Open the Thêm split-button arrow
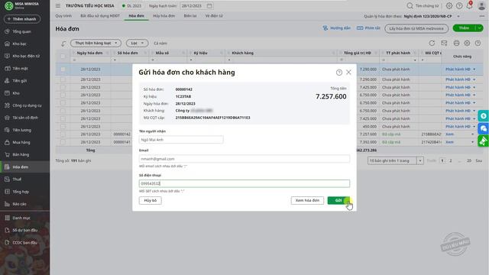Screen dimensions: 489x275 click(479, 28)
